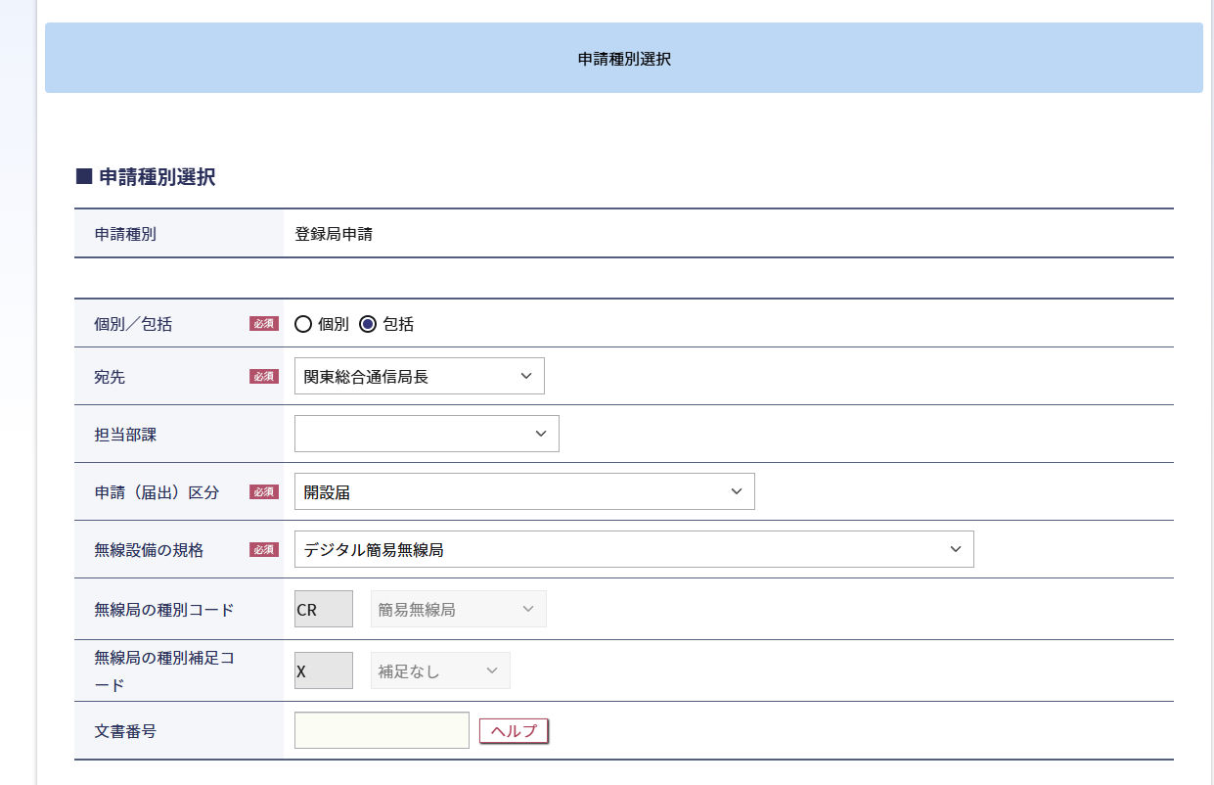Expand the empty 担当部課 dropdown

point(427,434)
